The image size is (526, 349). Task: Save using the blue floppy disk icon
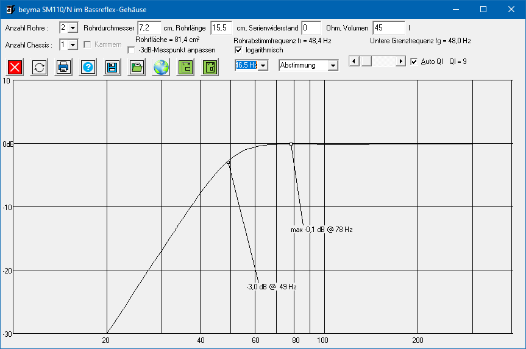(112, 67)
